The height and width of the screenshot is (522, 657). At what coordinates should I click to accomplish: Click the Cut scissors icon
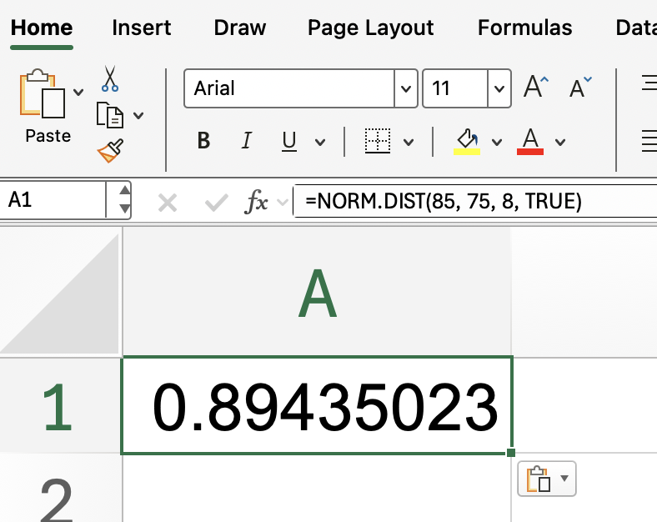click(x=110, y=79)
